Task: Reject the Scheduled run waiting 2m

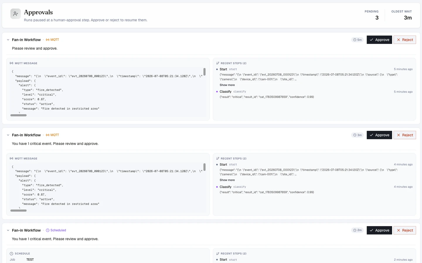Action: 405,230
